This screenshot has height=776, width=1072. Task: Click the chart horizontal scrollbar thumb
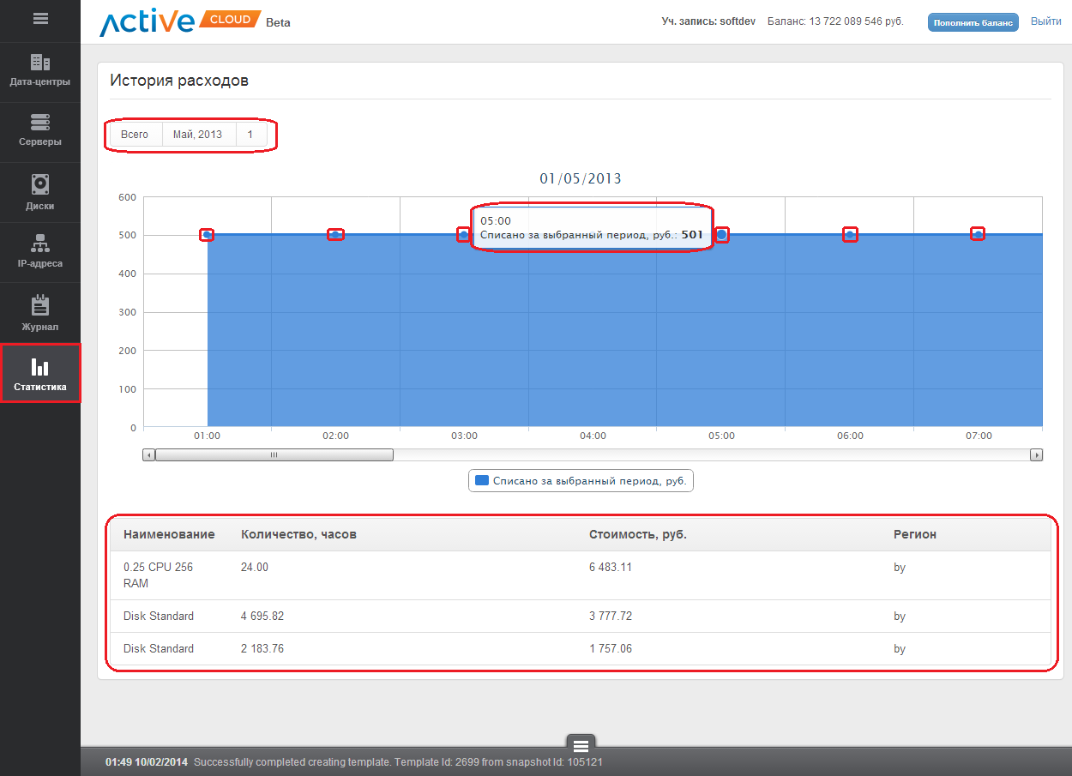tap(274, 455)
